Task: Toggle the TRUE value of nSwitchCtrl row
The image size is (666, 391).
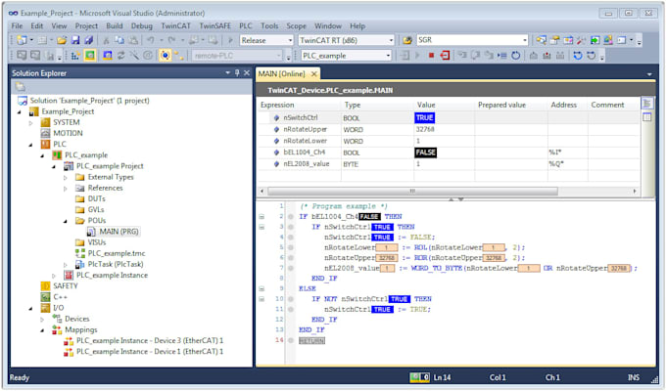Action: 424,117
